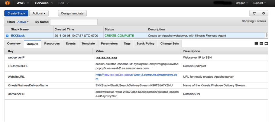
Task: Refresh the stack list
Action: click(254, 13)
